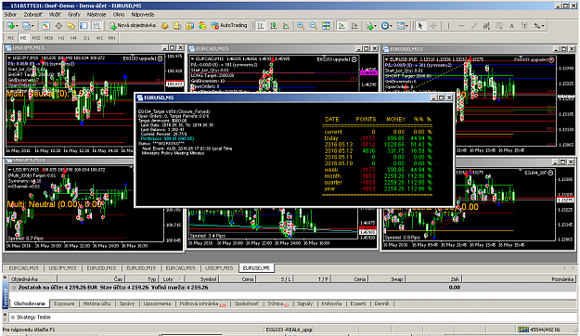Open the Periods clock dropdown
Screen dimensions: 580x336
[x=387, y=26]
